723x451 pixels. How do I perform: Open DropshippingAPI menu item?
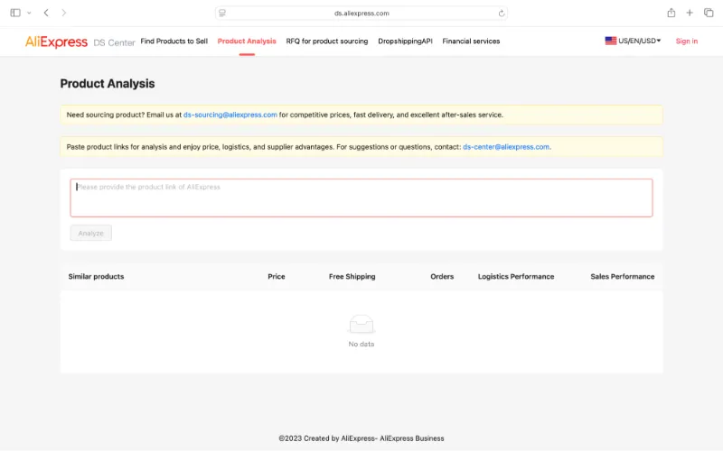tap(405, 41)
